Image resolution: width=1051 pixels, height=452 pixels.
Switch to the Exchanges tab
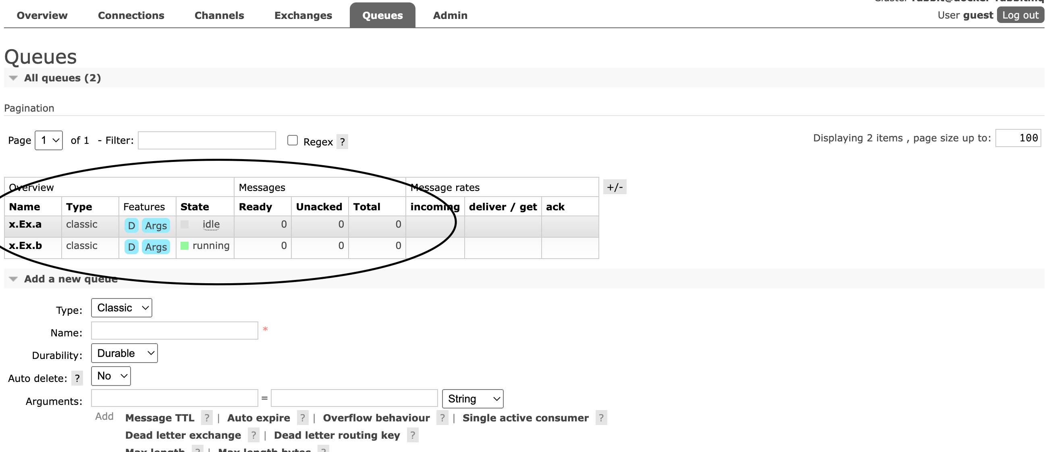[303, 15]
